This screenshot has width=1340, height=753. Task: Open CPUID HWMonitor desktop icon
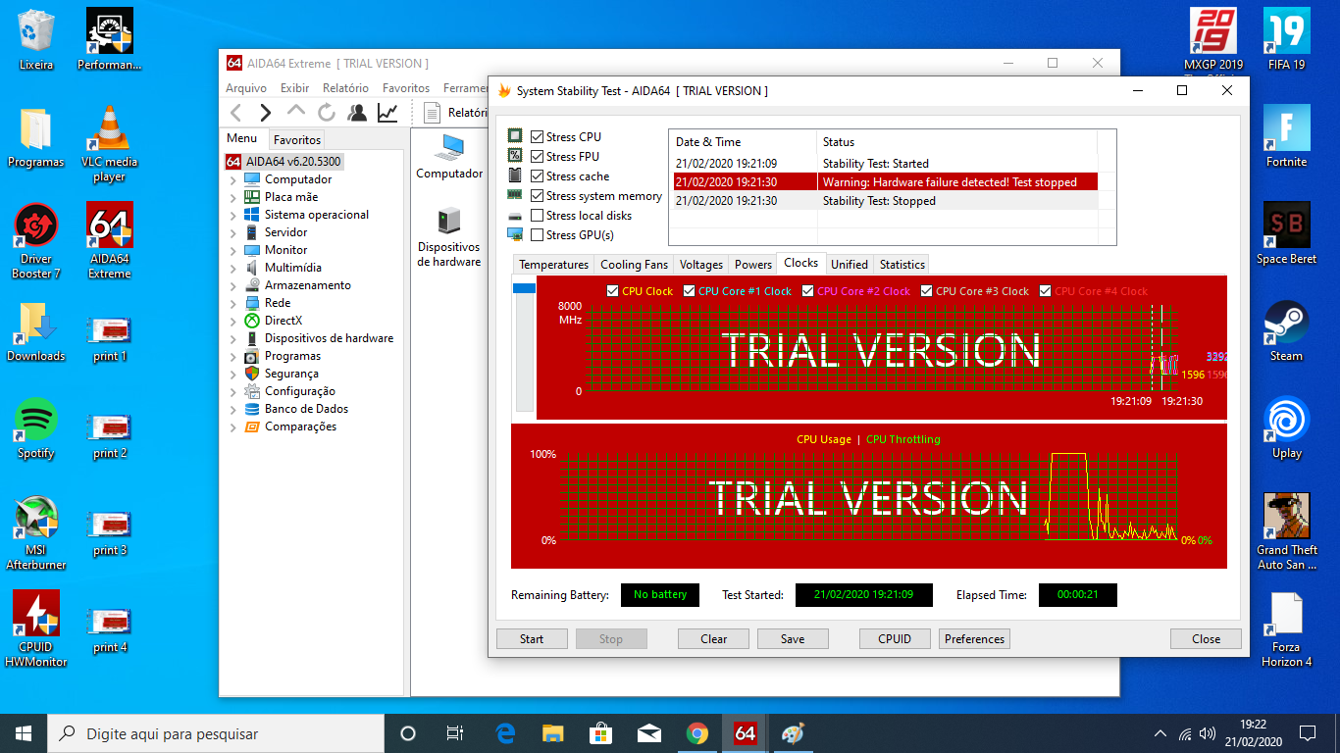[x=36, y=629]
